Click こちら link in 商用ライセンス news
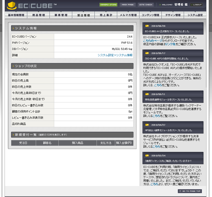The height and width of the screenshot is (197, 212). 154,184
